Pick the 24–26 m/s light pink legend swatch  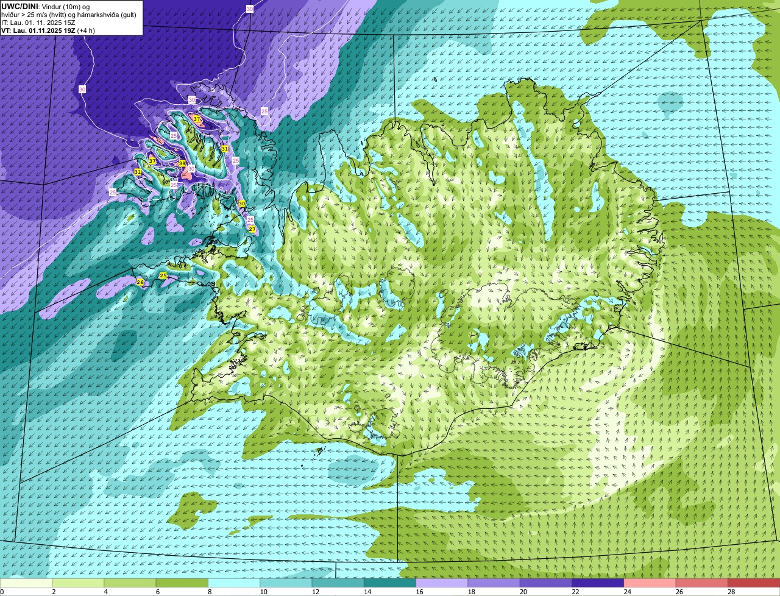[650, 583]
